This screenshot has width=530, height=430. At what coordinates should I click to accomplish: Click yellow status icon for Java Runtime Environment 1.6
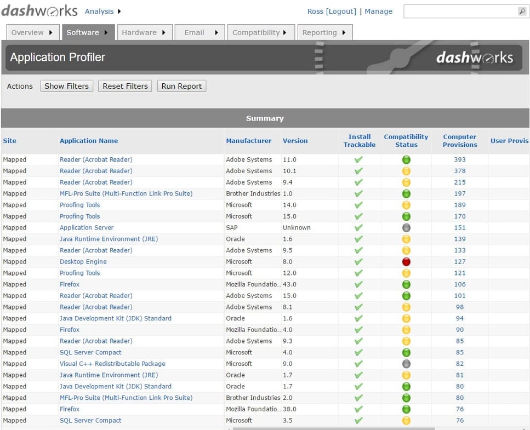[406, 239]
